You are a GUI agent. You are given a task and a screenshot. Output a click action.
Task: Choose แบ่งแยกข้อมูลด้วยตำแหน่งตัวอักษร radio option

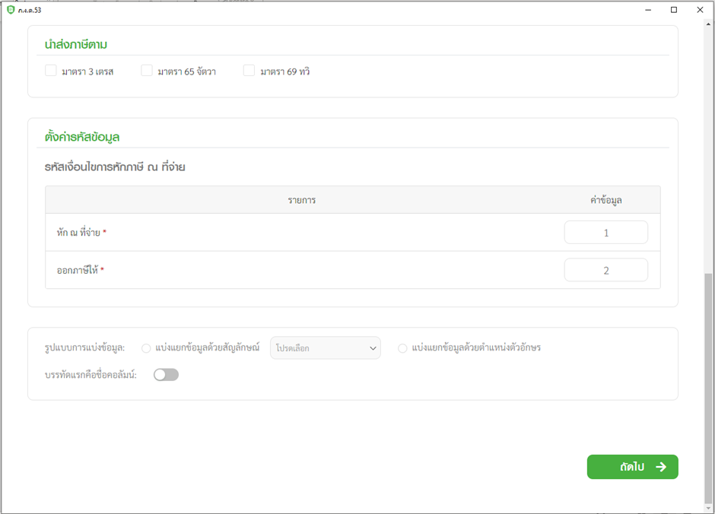click(x=402, y=348)
